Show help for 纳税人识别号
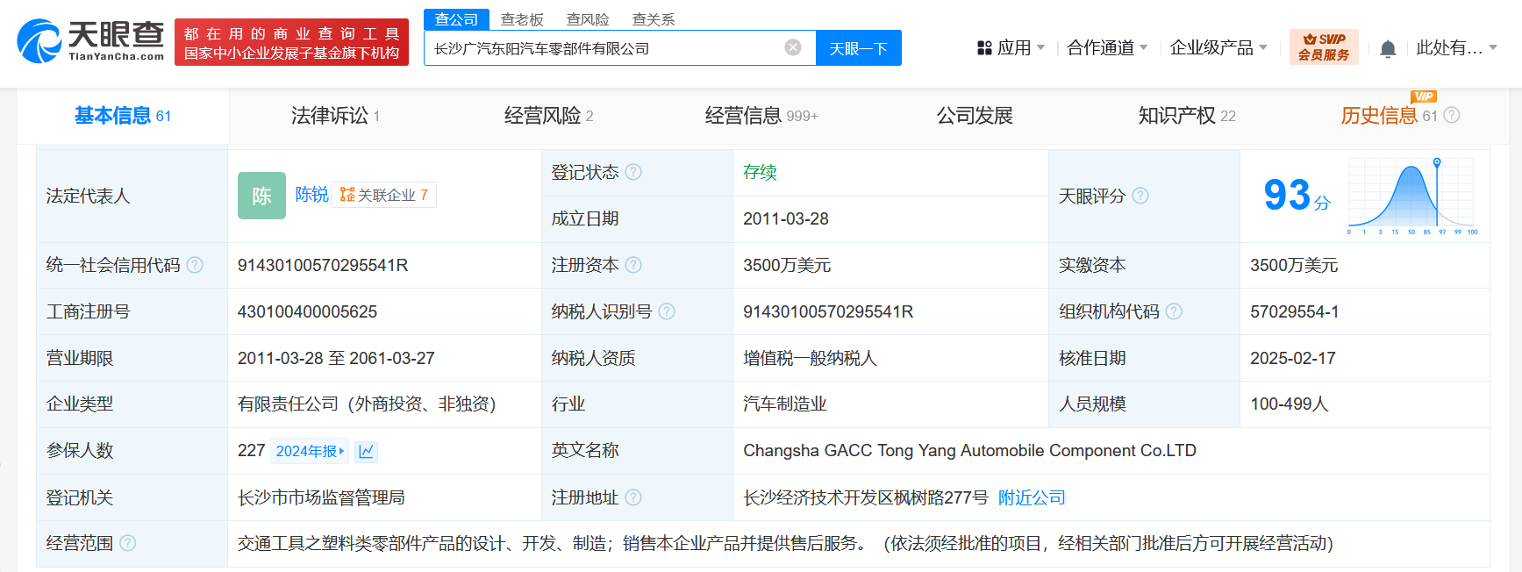Image resolution: width=1522 pixels, height=572 pixels. coord(667,311)
